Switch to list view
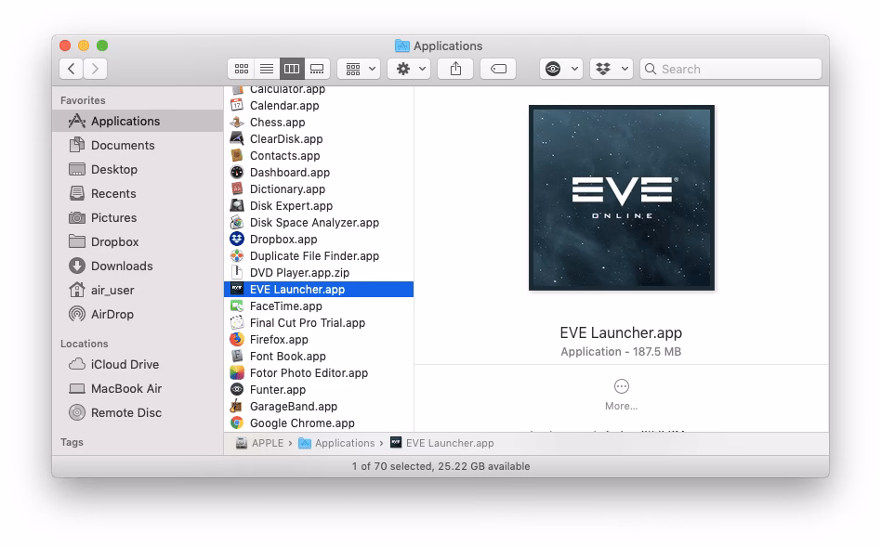Image resolution: width=881 pixels, height=546 pixels. tap(267, 69)
